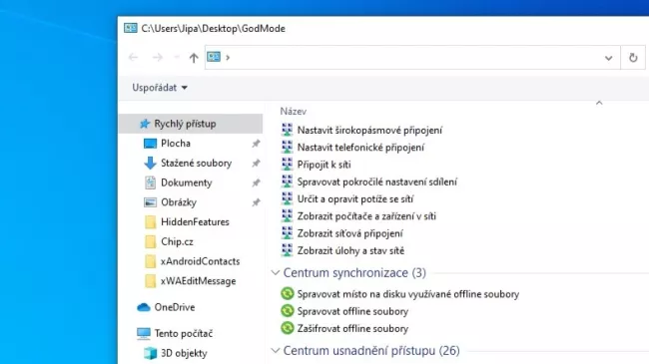Open 3D objekty under Tento počítač
Image resolution: width=649 pixels, height=364 pixels.
tap(184, 353)
